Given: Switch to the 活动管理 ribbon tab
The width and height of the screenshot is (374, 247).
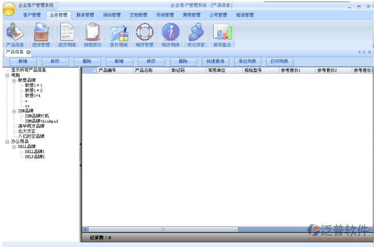Looking at the screenshot, I should click(x=112, y=15).
